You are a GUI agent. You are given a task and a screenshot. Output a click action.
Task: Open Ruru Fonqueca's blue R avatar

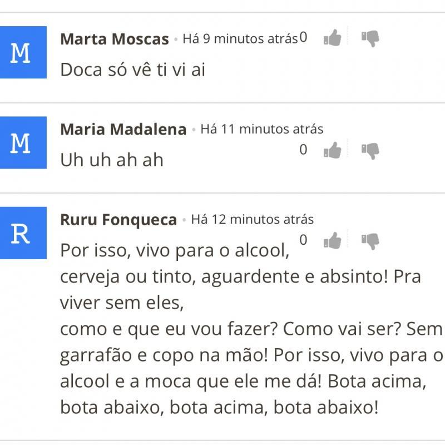tap(23, 233)
